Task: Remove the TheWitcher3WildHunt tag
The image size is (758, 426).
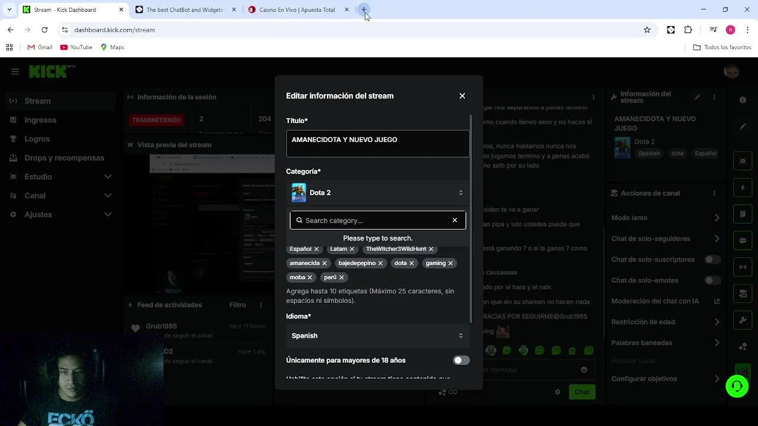Action: point(431,249)
